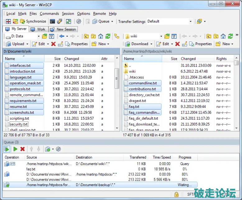Open the D: Data drive dropdown

tap(38, 36)
